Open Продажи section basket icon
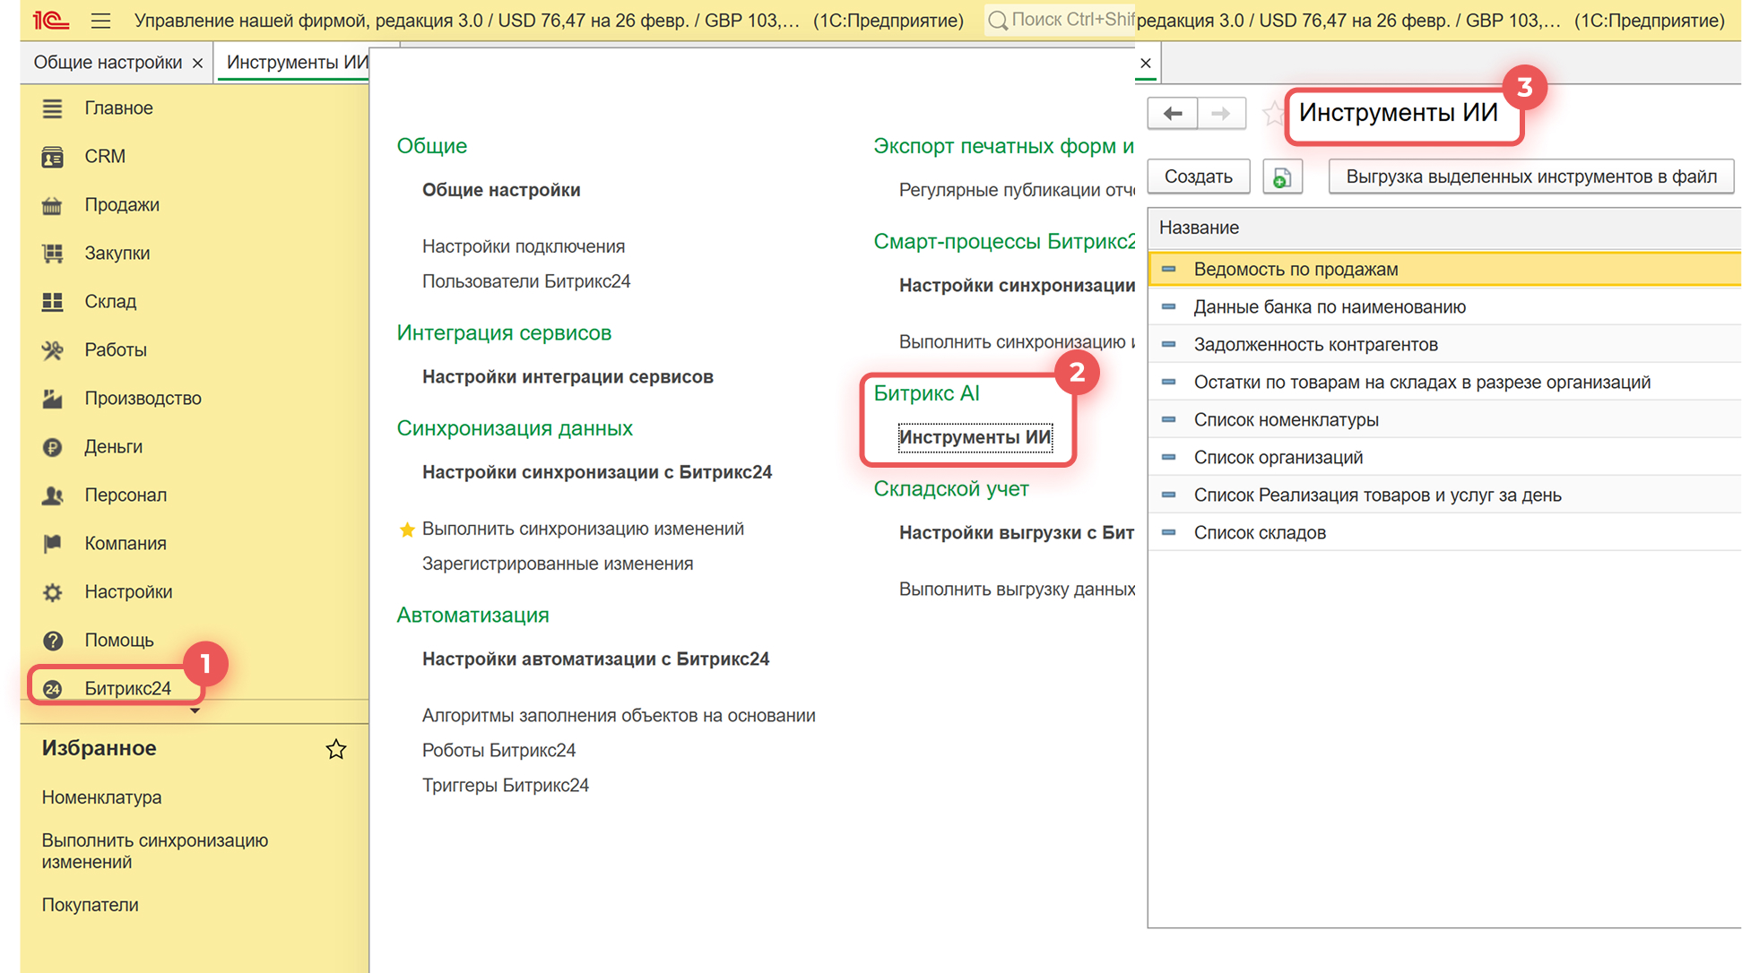Image resolution: width=1742 pixels, height=973 pixels. pyautogui.click(x=53, y=205)
